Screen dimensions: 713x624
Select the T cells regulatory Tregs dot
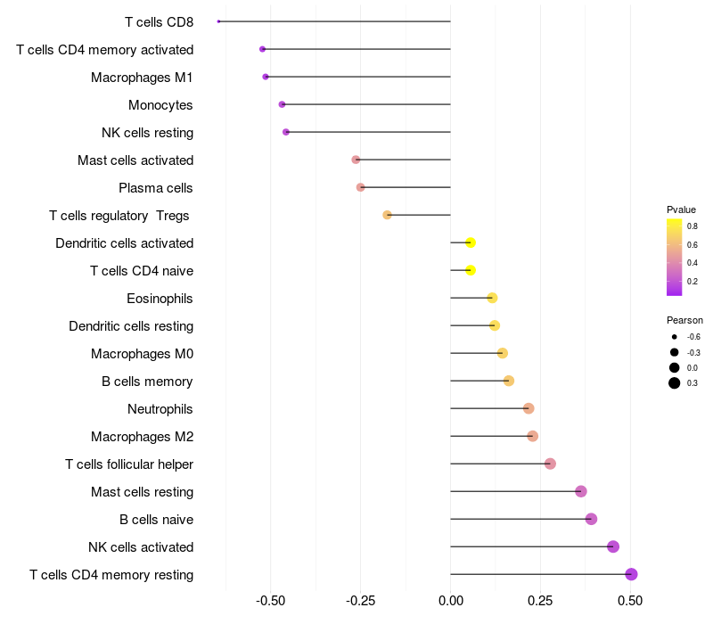(387, 215)
